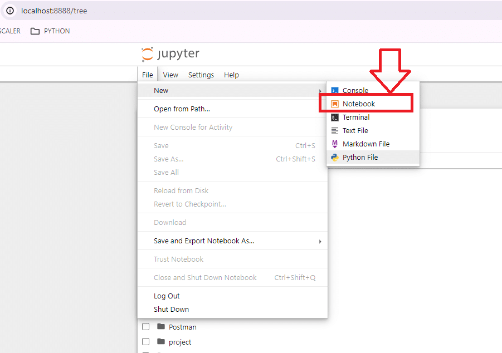The width and height of the screenshot is (502, 353).
Task: Click greyed Close and Shut Down Notebook
Action: point(232,277)
